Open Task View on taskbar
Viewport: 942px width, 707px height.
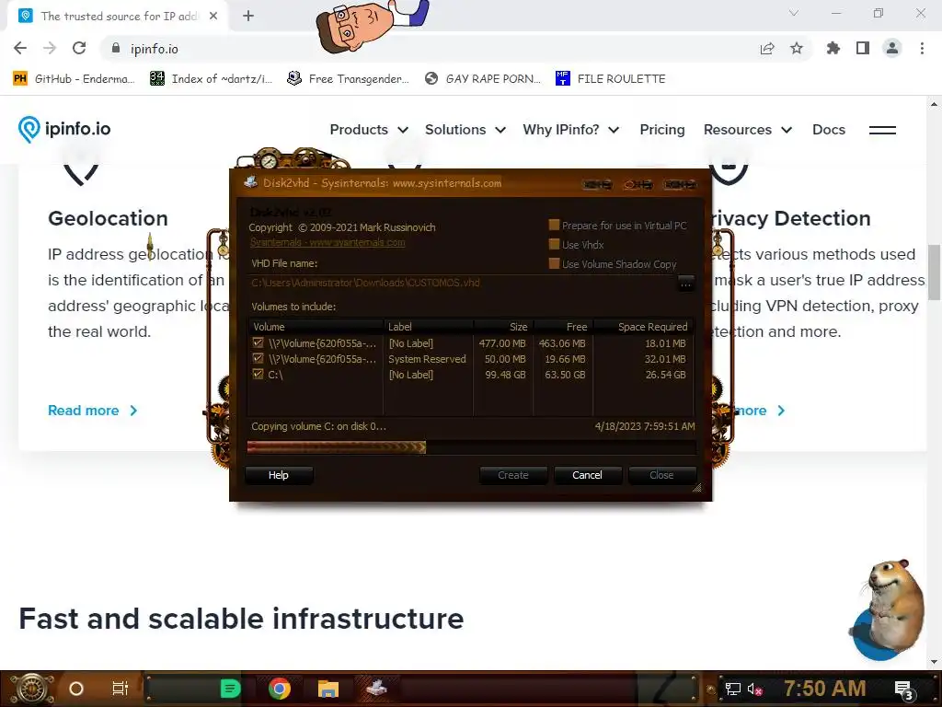pos(121,689)
